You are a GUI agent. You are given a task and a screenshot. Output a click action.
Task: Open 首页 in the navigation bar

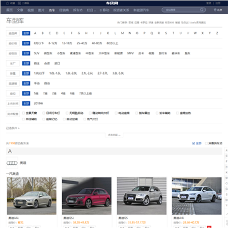[9, 10]
